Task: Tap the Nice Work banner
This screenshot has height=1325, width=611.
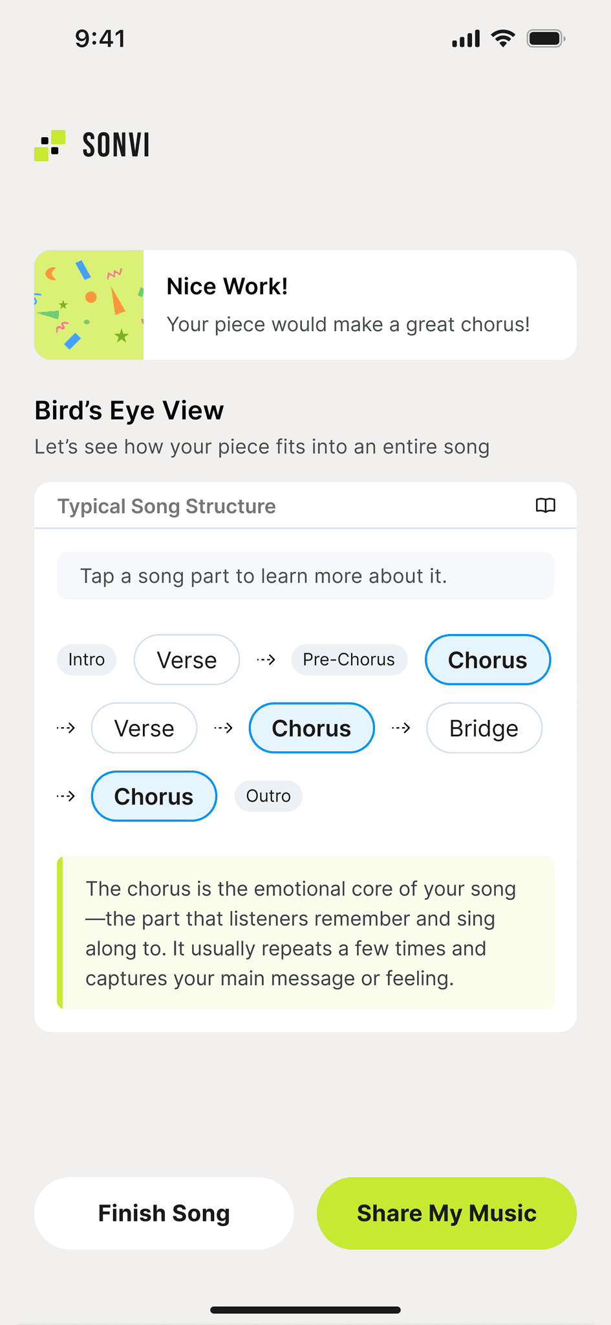Action: click(305, 305)
